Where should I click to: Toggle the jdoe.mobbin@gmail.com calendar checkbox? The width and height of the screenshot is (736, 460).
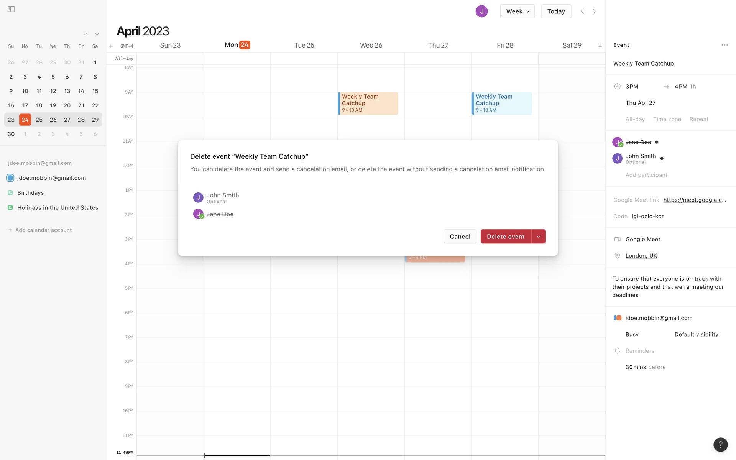10,178
